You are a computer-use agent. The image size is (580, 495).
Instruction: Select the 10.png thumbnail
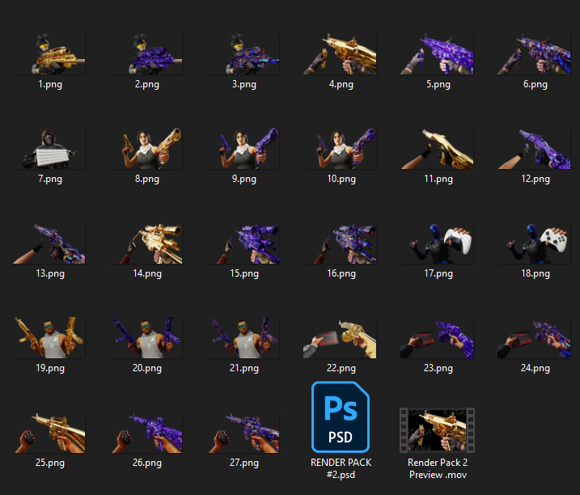click(341, 149)
